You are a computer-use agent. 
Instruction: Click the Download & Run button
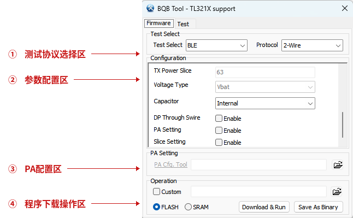click(x=264, y=207)
